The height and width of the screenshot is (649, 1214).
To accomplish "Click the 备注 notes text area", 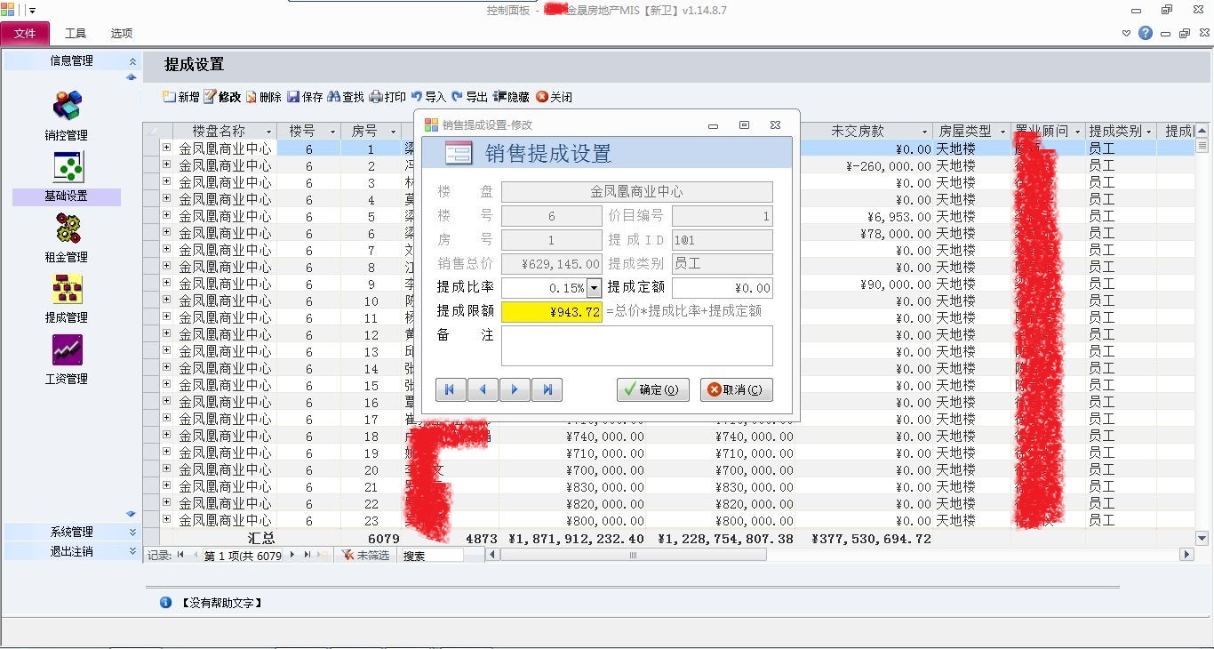I will coord(637,346).
